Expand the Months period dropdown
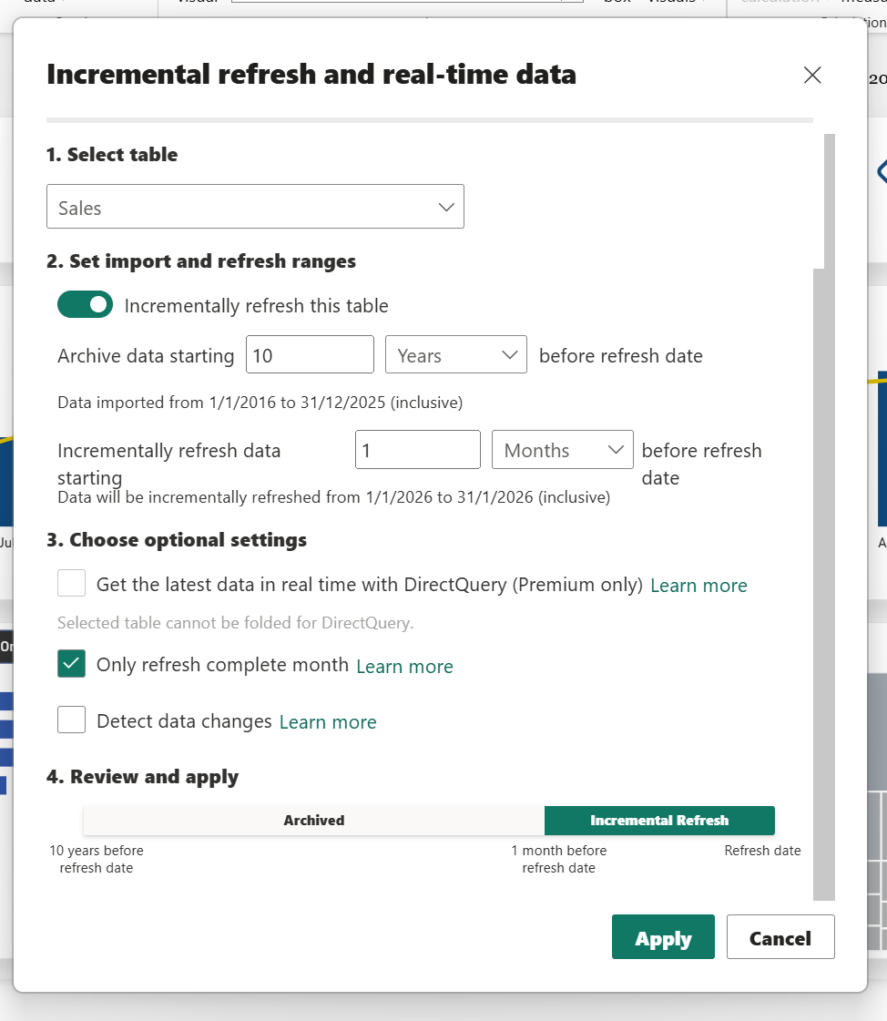This screenshot has height=1021, width=887. 562,450
